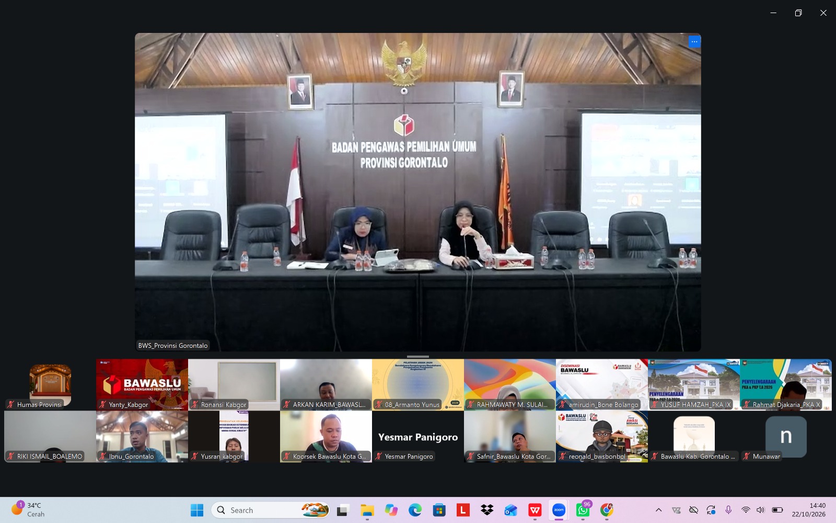
Task: Select the Yesmar Panigoro participant tile
Action: point(418,436)
